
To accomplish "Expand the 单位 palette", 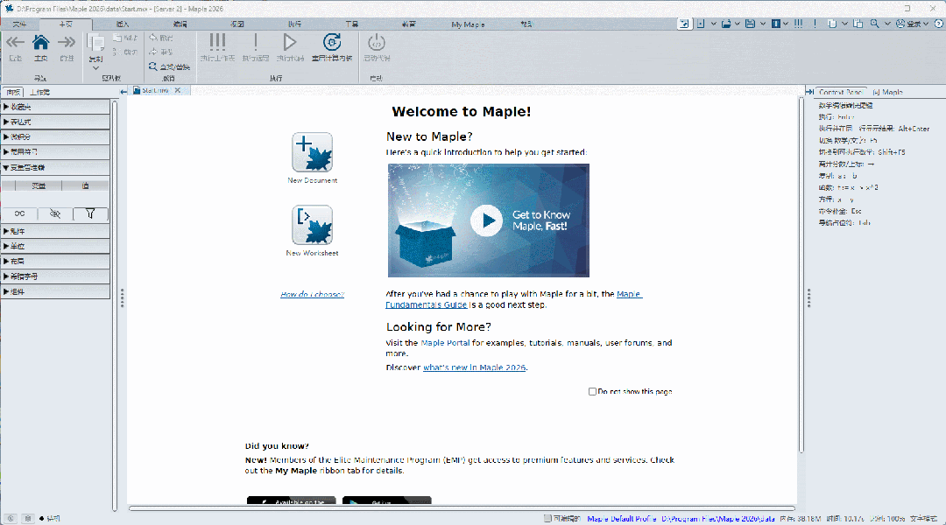I will (x=55, y=246).
